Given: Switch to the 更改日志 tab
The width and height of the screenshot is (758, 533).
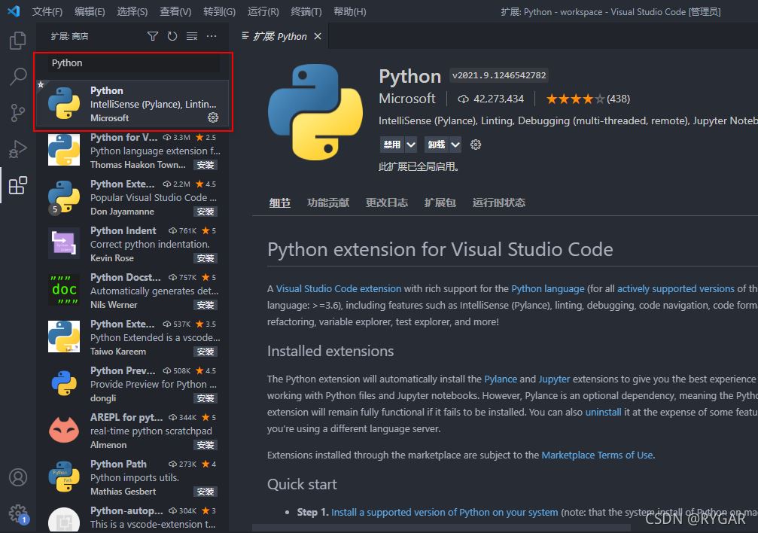Looking at the screenshot, I should pyautogui.click(x=387, y=203).
